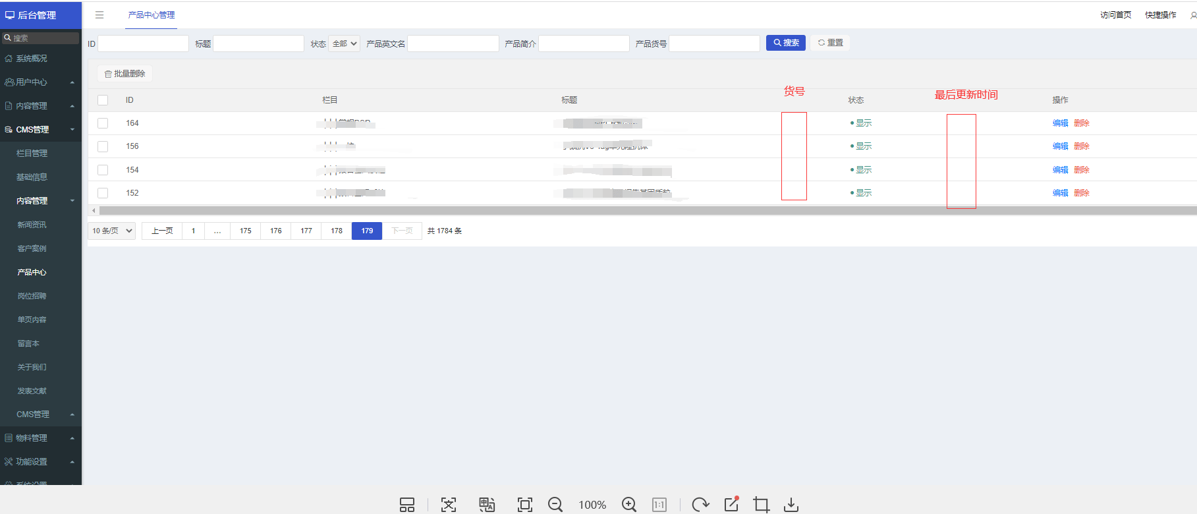Open 客户案例 menu item

(40, 248)
